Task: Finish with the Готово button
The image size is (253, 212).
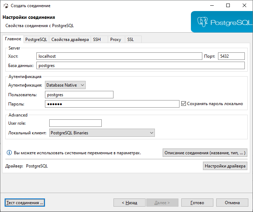Action: pos(197,202)
